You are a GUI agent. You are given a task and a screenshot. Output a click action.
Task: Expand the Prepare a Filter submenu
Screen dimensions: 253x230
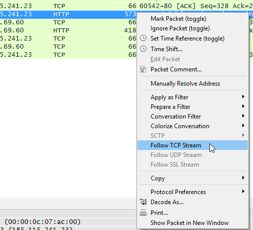(x=243, y=106)
